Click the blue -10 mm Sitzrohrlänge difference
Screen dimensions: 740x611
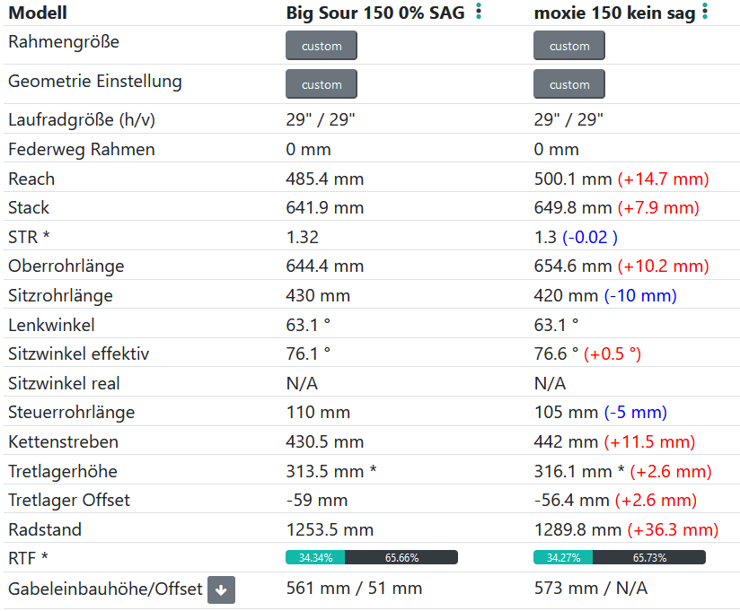click(640, 295)
